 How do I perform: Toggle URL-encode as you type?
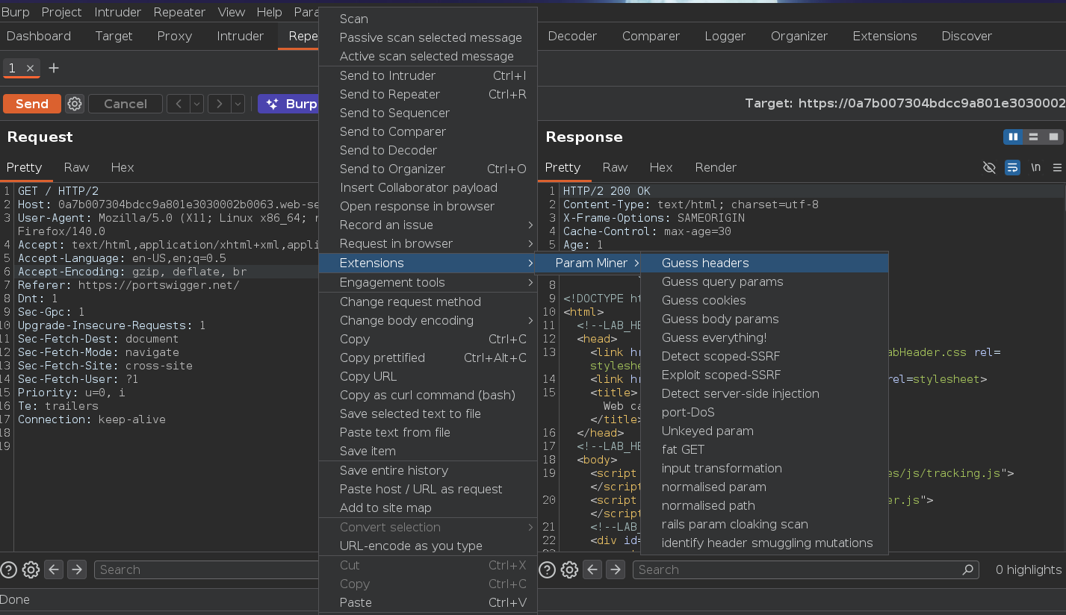click(428, 546)
